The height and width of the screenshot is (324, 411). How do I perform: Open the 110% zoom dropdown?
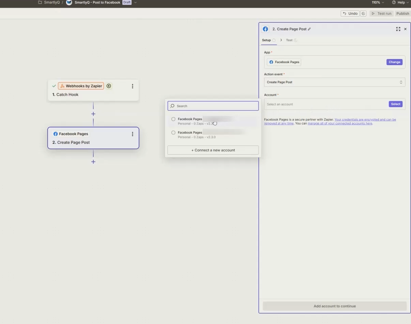pos(378,2)
